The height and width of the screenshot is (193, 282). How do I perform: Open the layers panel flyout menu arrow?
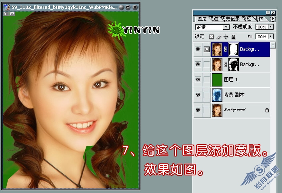[x=273, y=18]
